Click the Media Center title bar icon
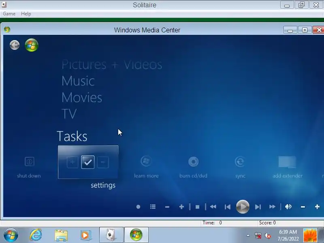Viewport: 324px width, 243px height. tap(7, 30)
